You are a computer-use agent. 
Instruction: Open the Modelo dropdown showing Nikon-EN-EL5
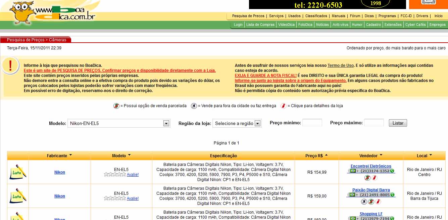click(x=166, y=123)
